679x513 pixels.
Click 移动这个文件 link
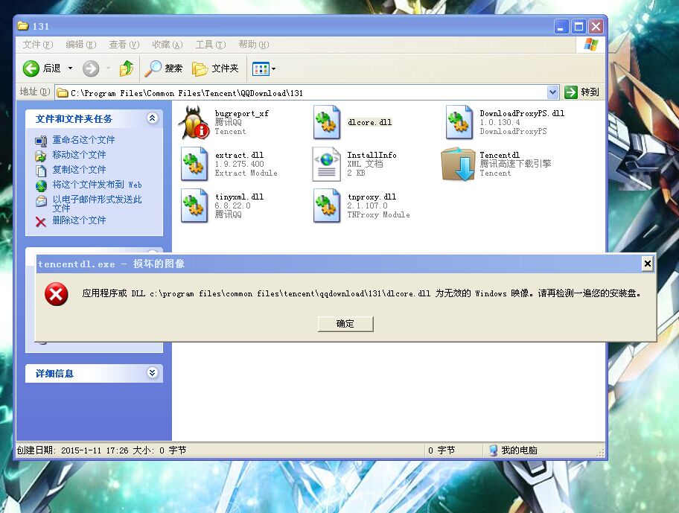click(x=79, y=155)
